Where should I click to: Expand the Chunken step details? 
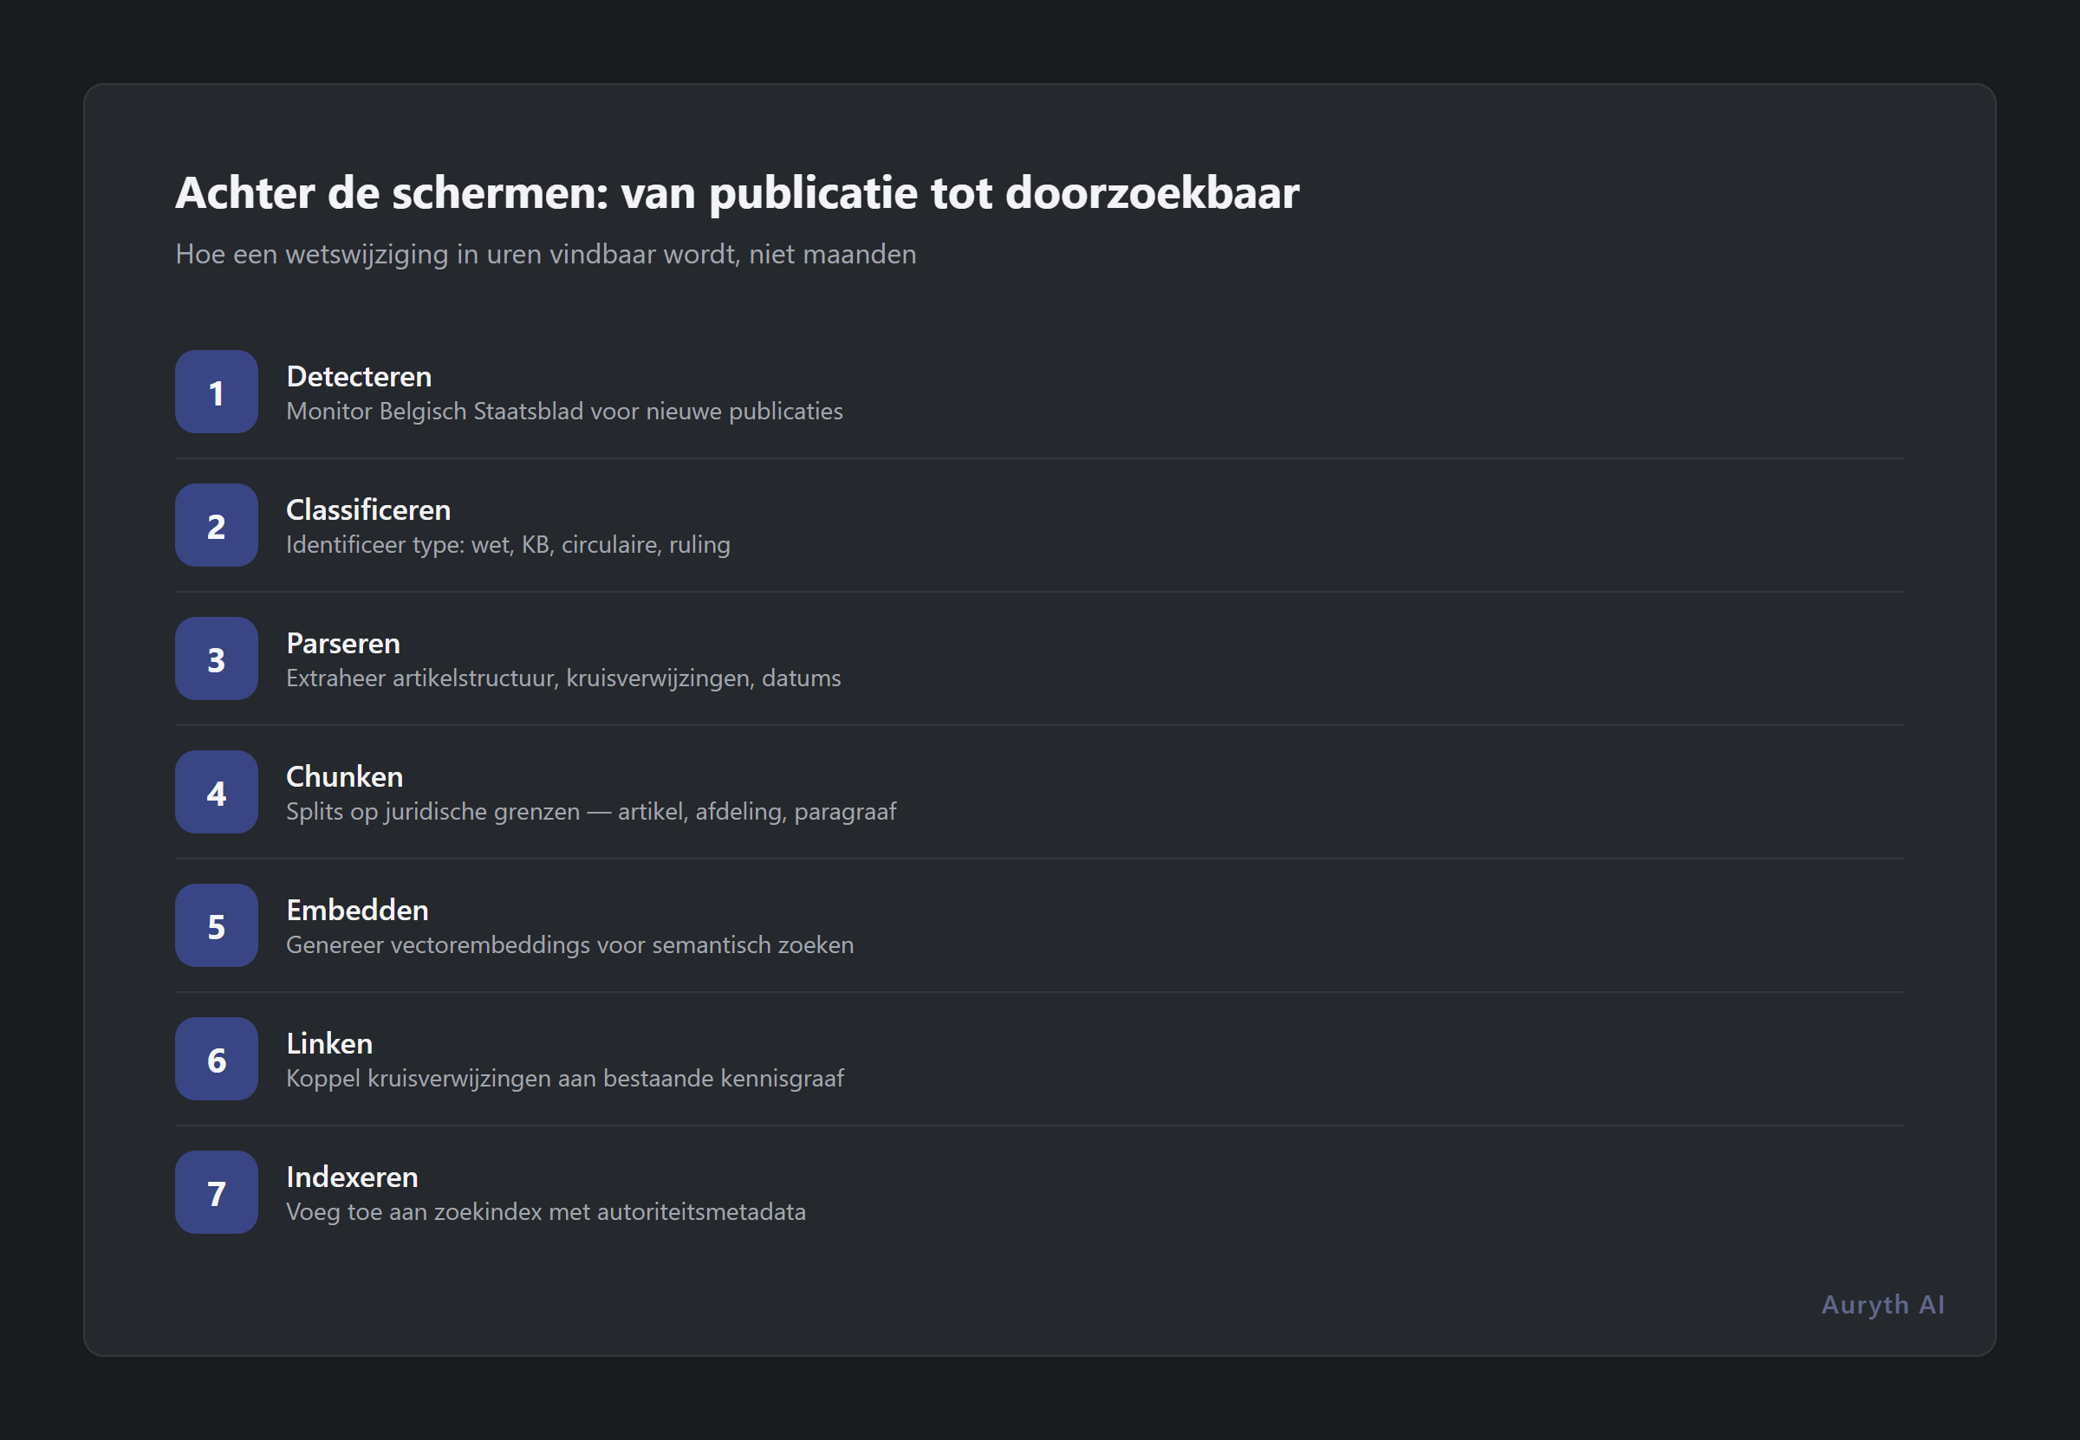(x=344, y=777)
